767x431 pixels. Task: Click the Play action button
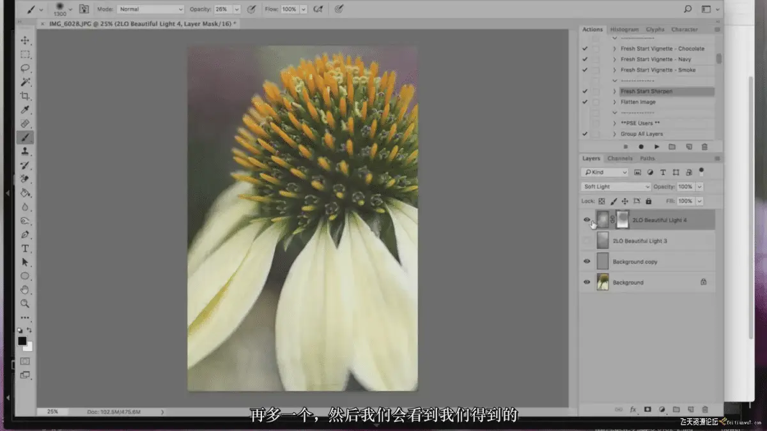[656, 147]
